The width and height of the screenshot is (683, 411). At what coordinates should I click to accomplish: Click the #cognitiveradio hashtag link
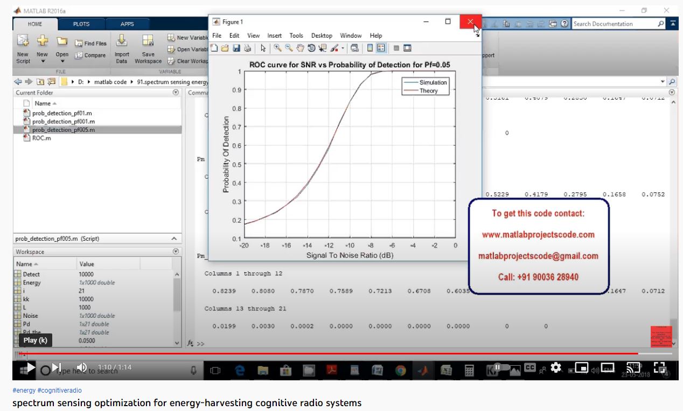coord(60,390)
